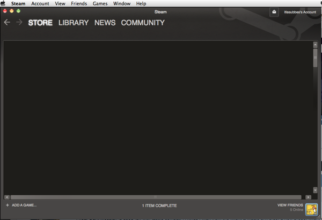This screenshot has height=220, width=322.
Task: Switch to the COMMUNITY tab
Action: [x=143, y=23]
